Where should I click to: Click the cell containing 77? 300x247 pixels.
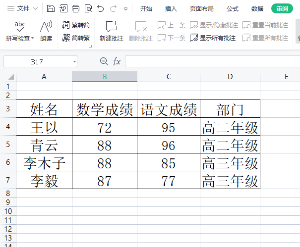tap(169, 180)
